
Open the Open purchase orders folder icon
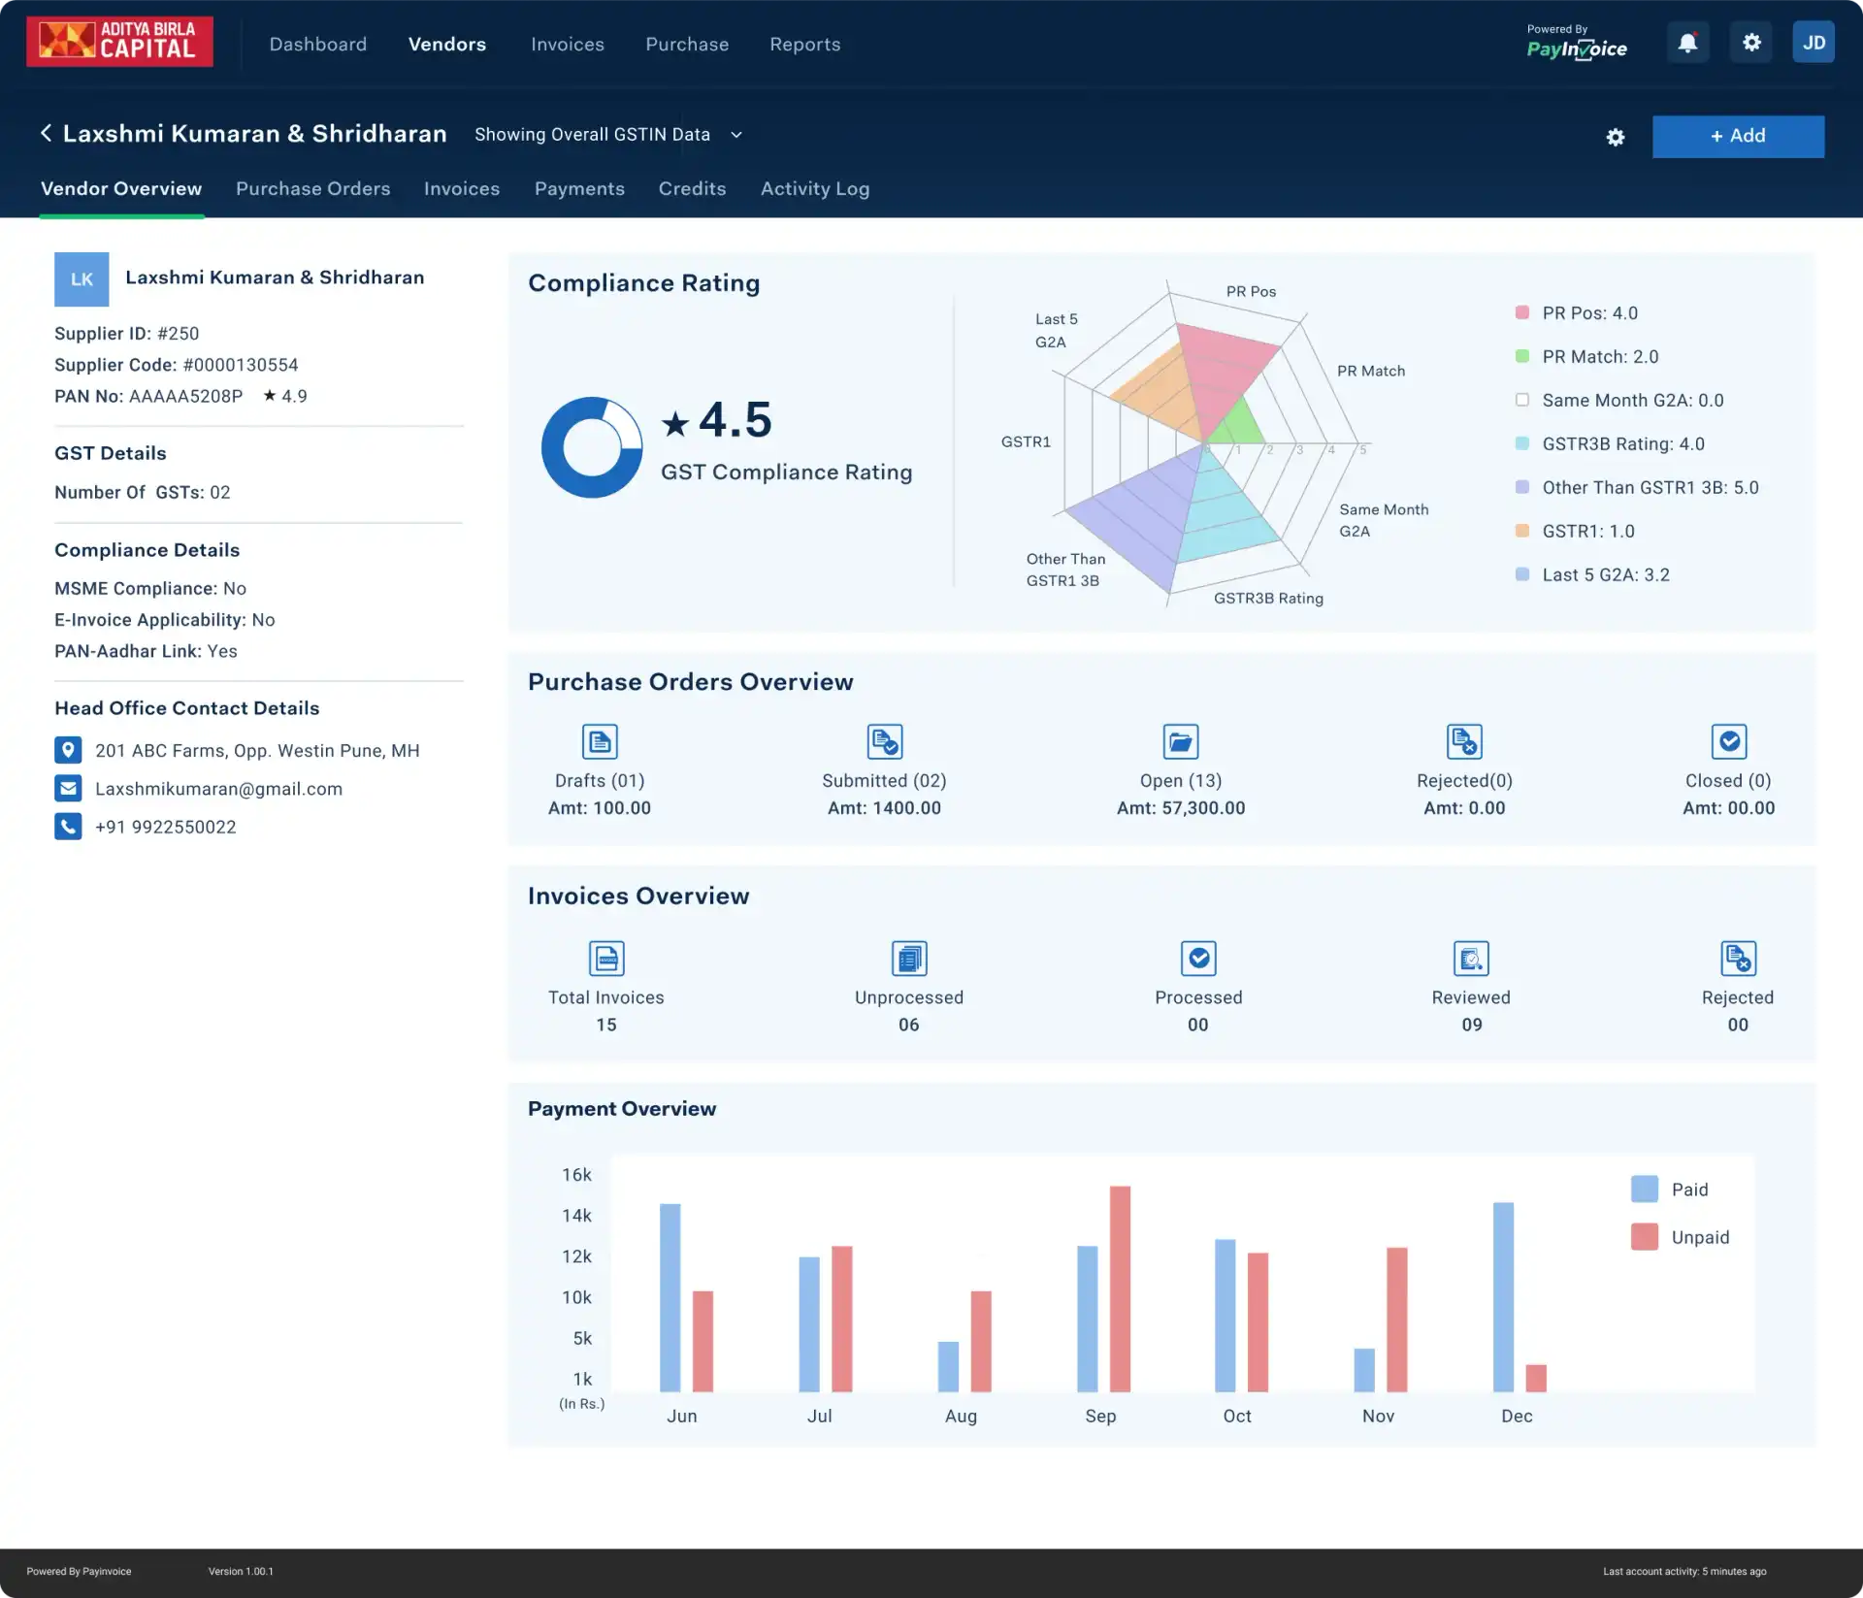[x=1181, y=741]
